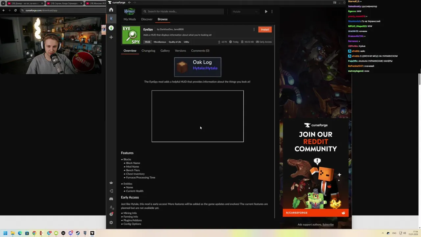Click the black video preview box
This screenshot has width=421, height=237.
tap(198, 116)
